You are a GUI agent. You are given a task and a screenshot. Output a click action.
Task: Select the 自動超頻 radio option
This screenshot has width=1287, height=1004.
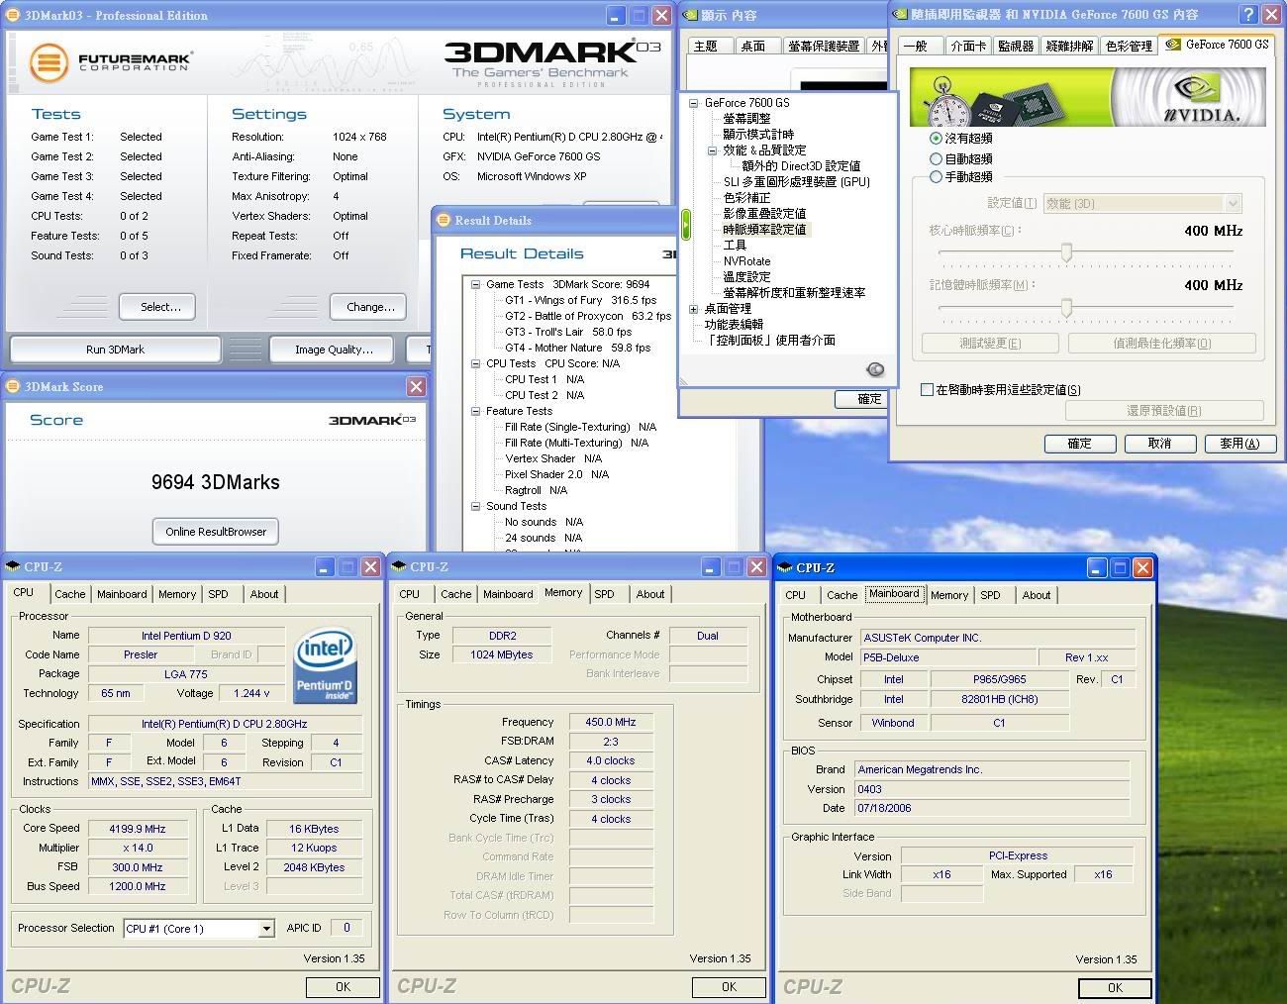[x=936, y=158]
